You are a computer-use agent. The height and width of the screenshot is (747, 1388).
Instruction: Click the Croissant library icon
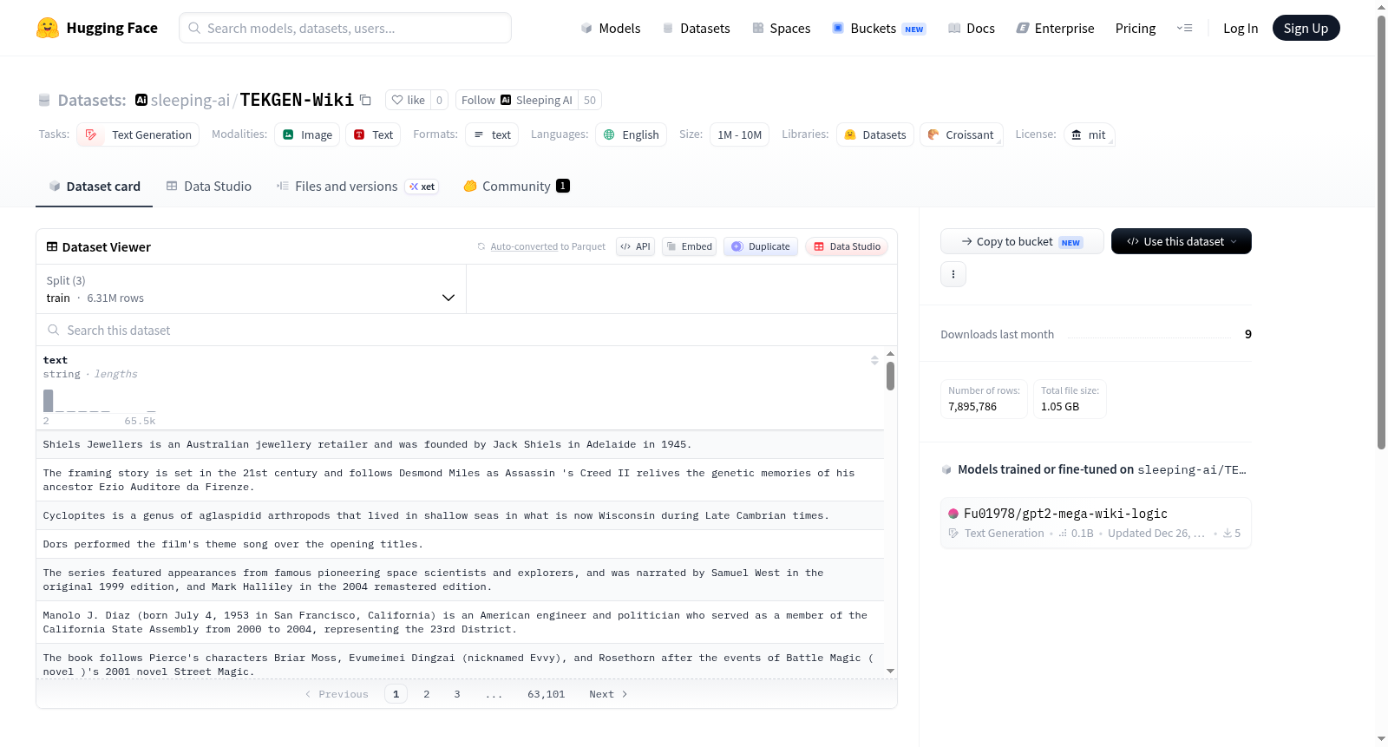point(933,134)
